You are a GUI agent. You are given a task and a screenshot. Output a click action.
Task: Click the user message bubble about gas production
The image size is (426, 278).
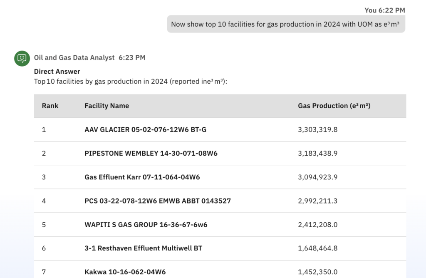tap(286, 24)
